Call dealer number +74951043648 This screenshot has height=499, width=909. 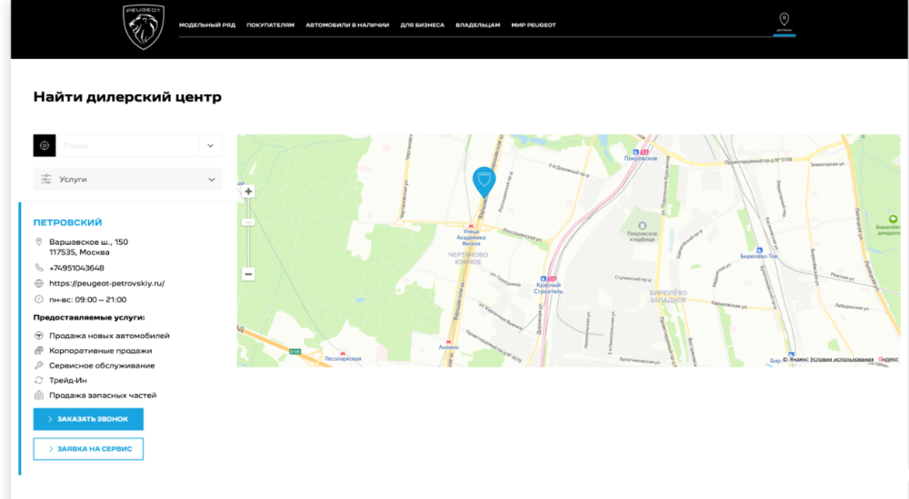(76, 268)
